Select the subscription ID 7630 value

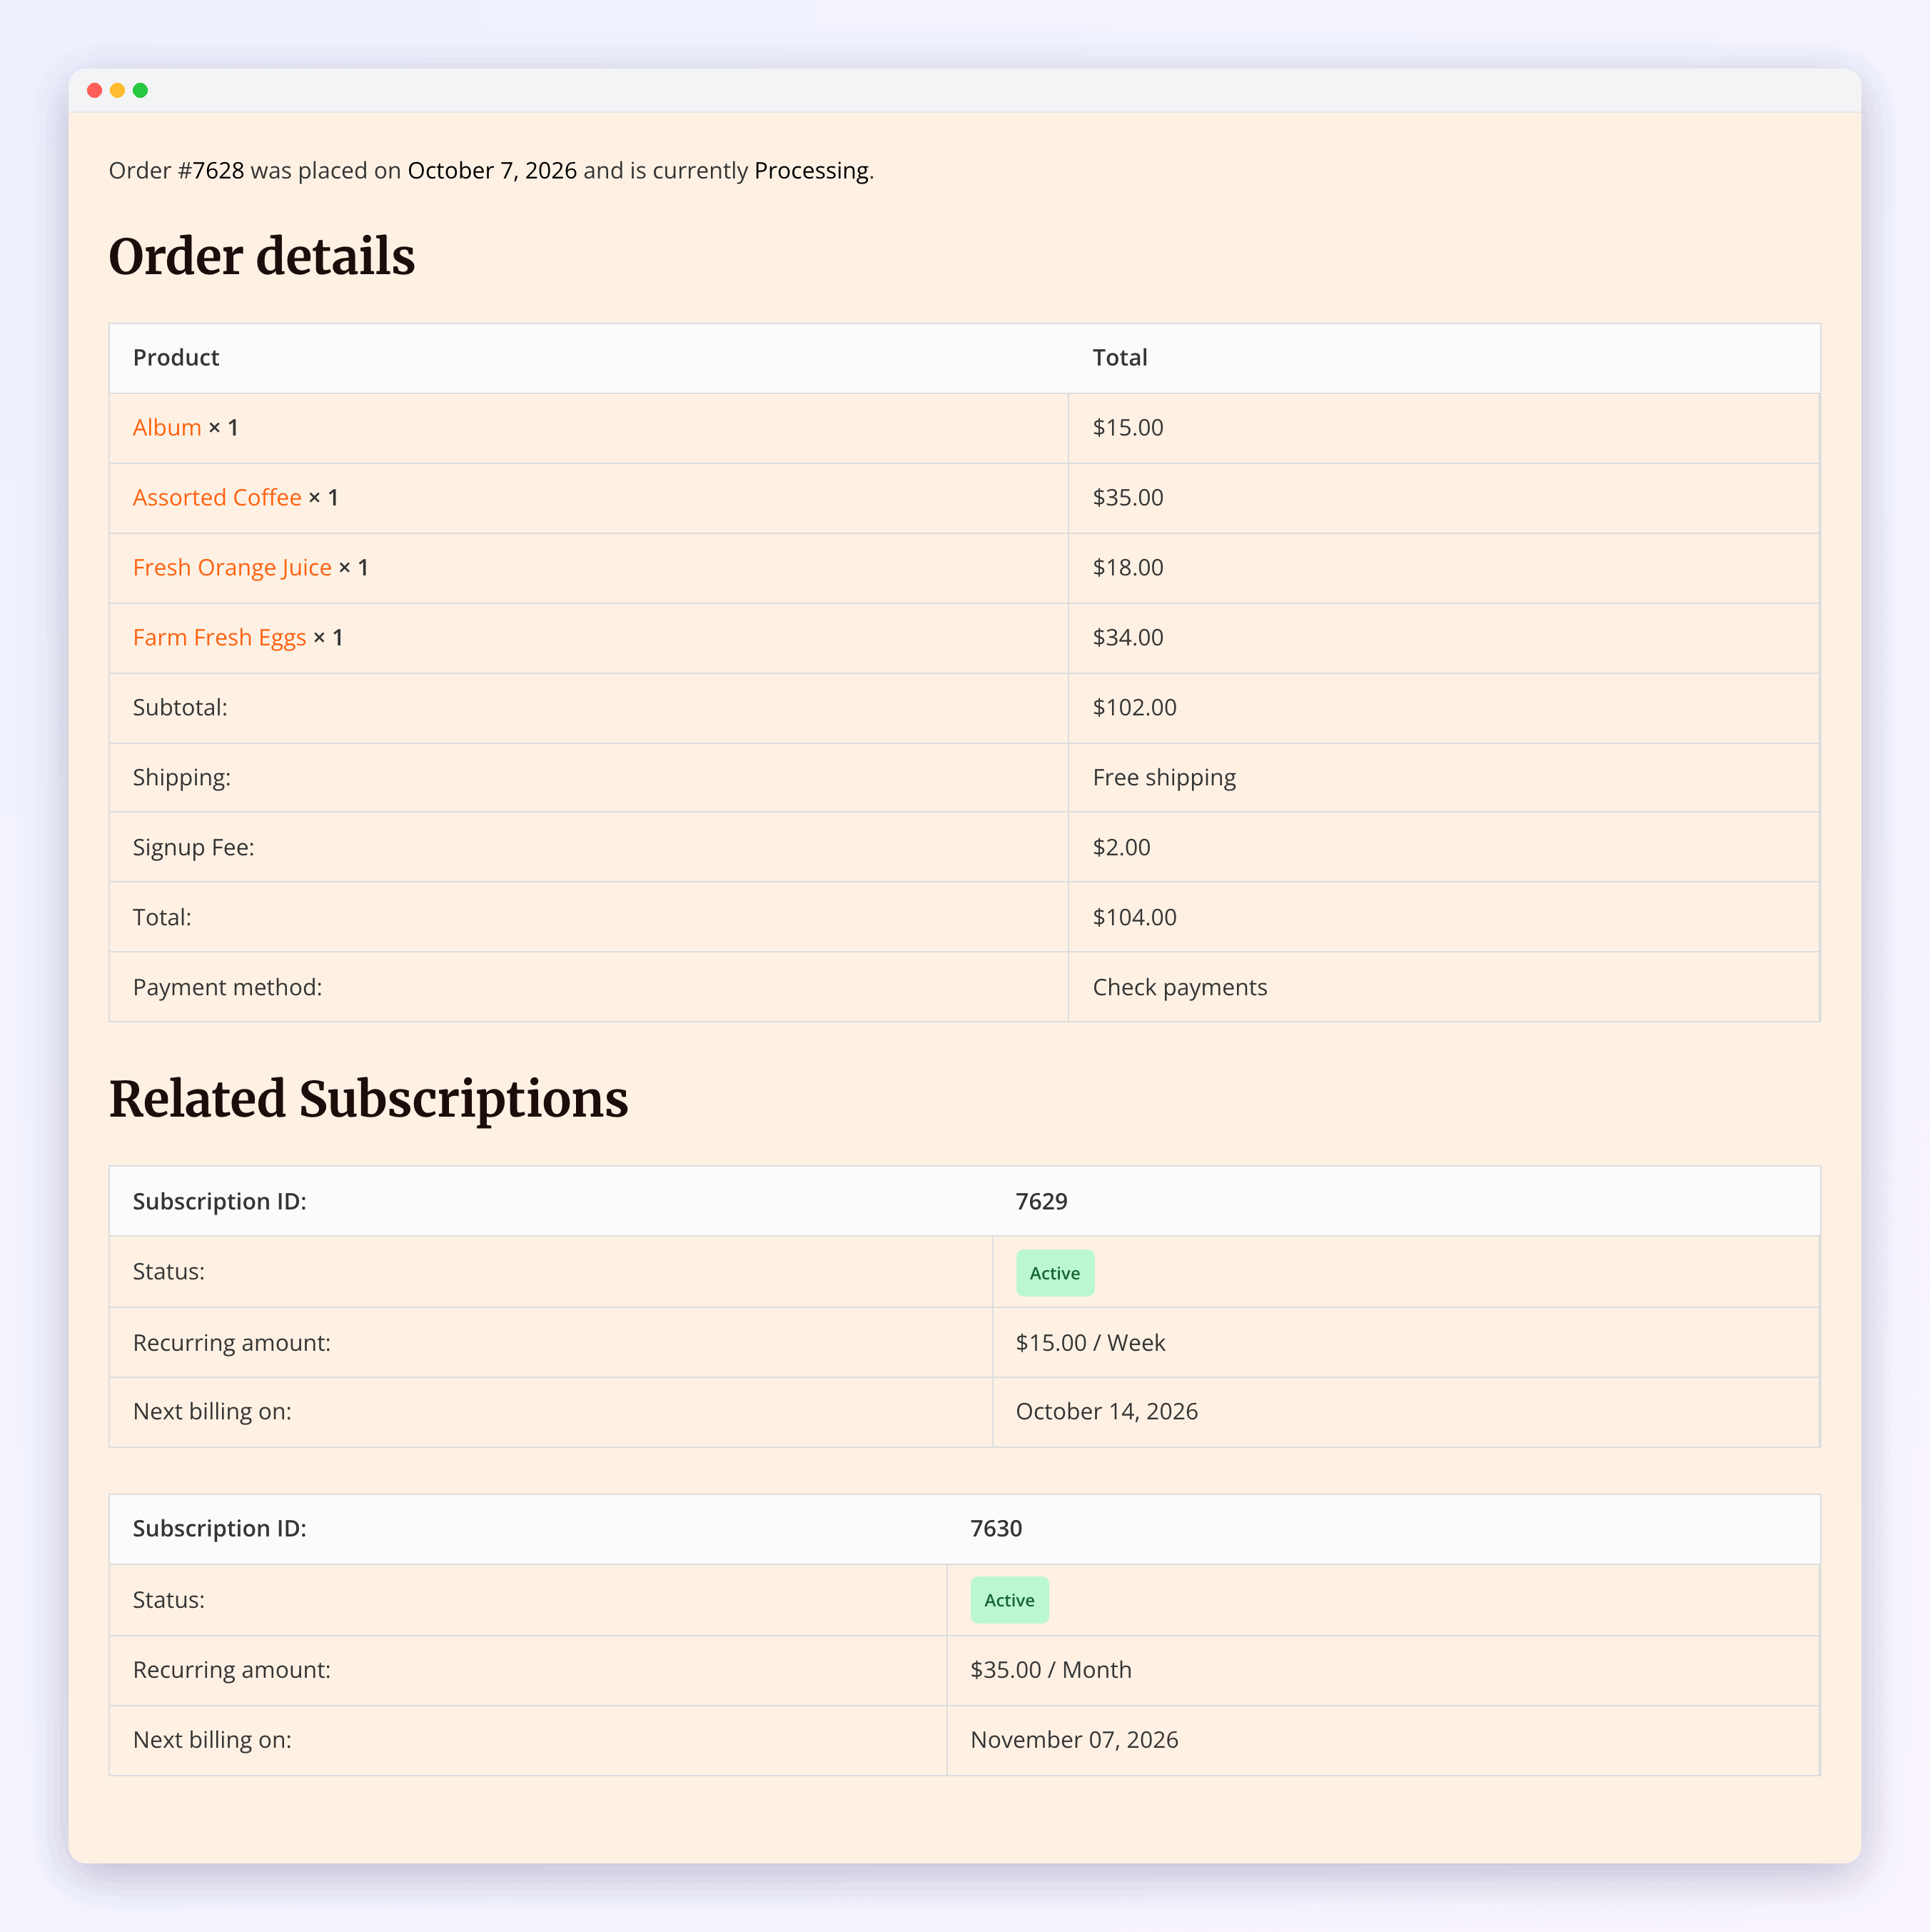pyautogui.click(x=996, y=1529)
